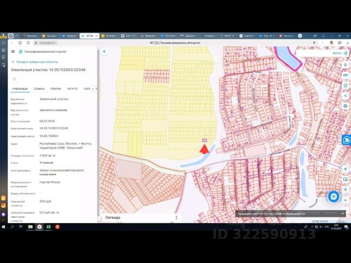Select the Информация tab
Viewport: 351px width, 263px height.
click(20, 89)
